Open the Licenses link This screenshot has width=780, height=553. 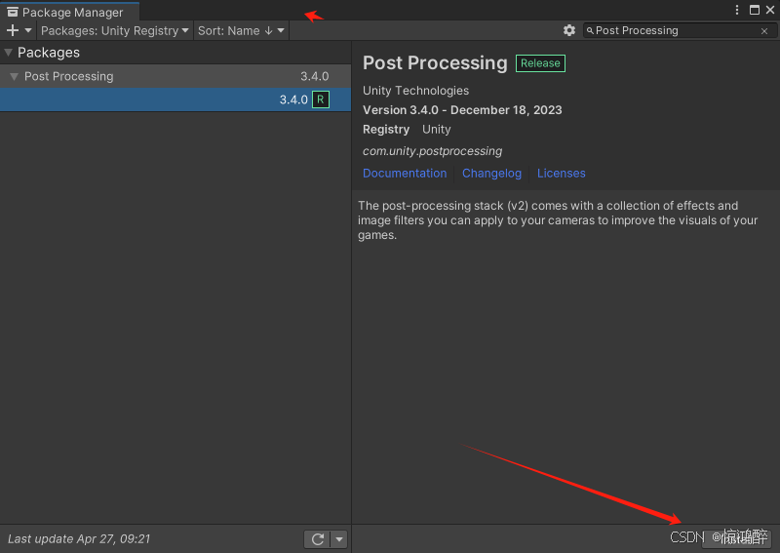[x=562, y=174]
